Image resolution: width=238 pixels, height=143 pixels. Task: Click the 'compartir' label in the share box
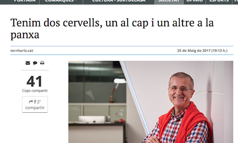tap(35, 108)
